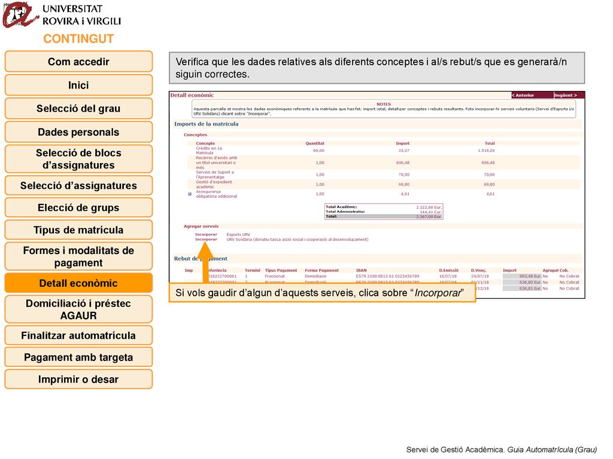The height and width of the screenshot is (459, 613).
Task: Click the Forma Pagament column header
Action: click(x=321, y=270)
